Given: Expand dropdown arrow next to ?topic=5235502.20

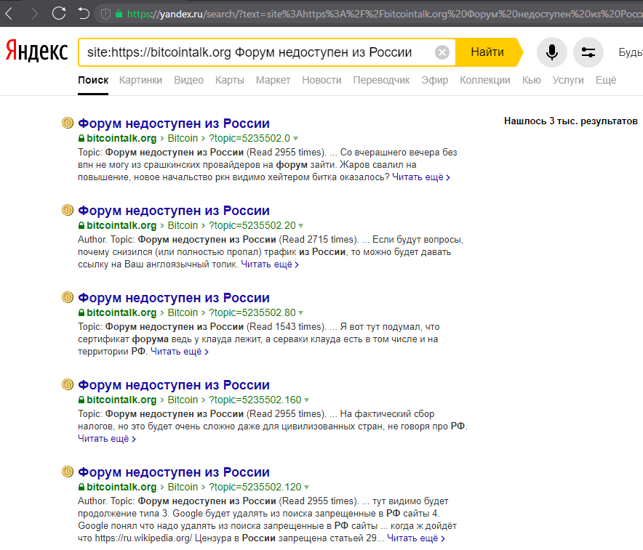Looking at the screenshot, I should point(301,226).
